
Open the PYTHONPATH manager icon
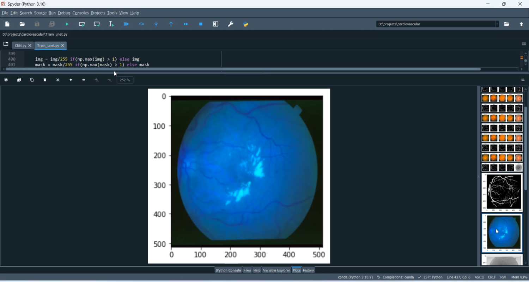click(246, 24)
